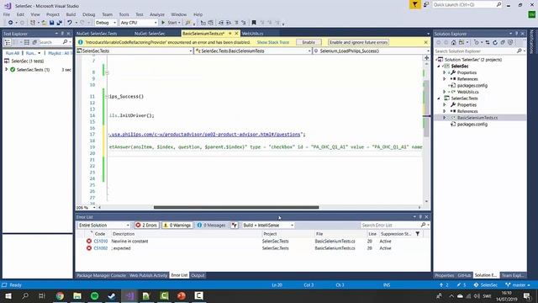Toggle the 2 Errors filter
Viewport: 538px width, 303px height.
click(146, 225)
